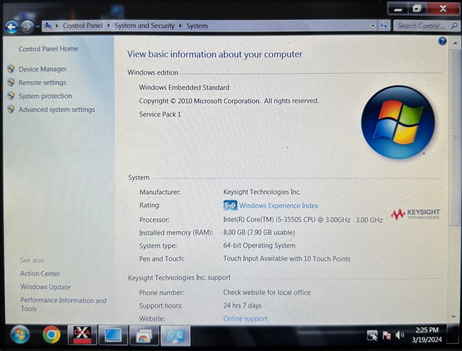Open Windows Update under See also
Viewport: 462px width, 351px height.
coord(46,287)
